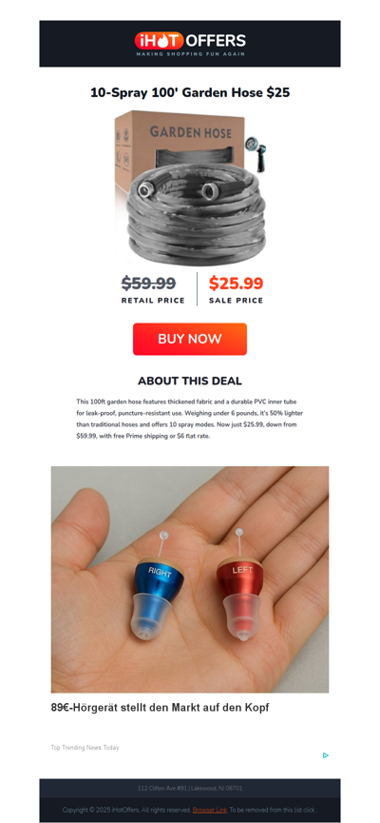Click the crossed-out $59.99 retail price

[x=149, y=283]
